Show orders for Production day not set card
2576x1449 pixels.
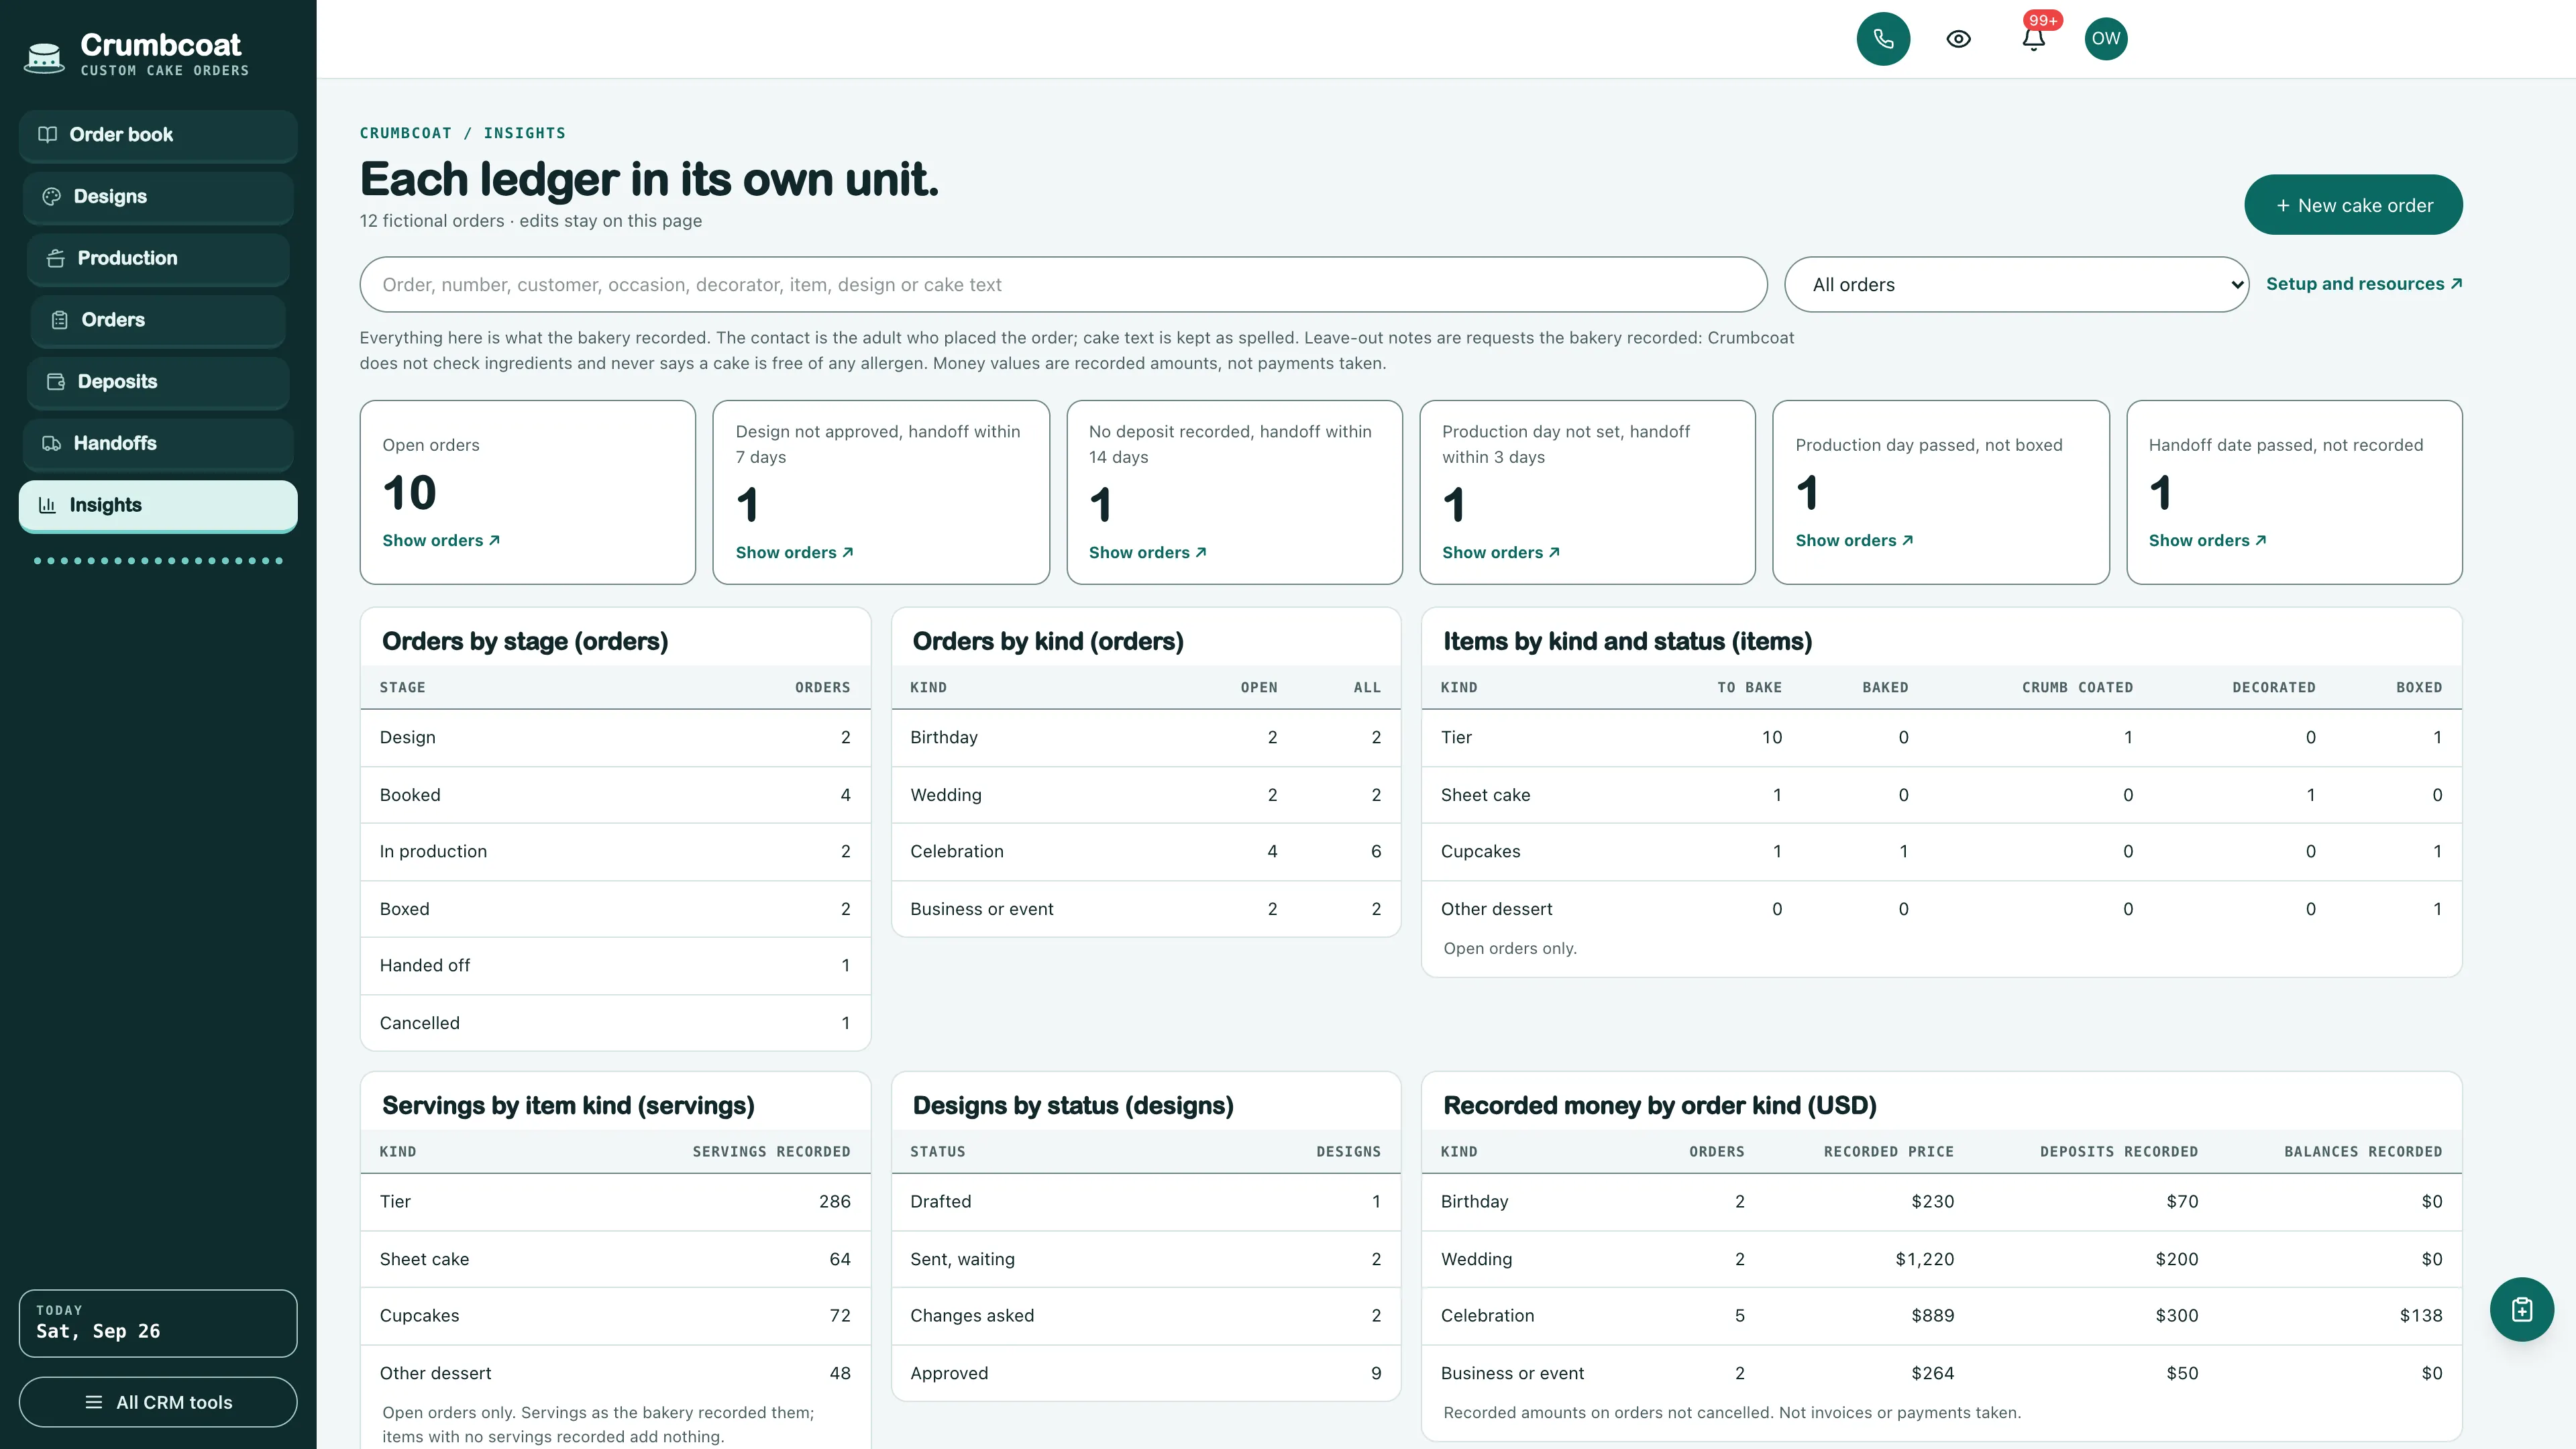1500,553
